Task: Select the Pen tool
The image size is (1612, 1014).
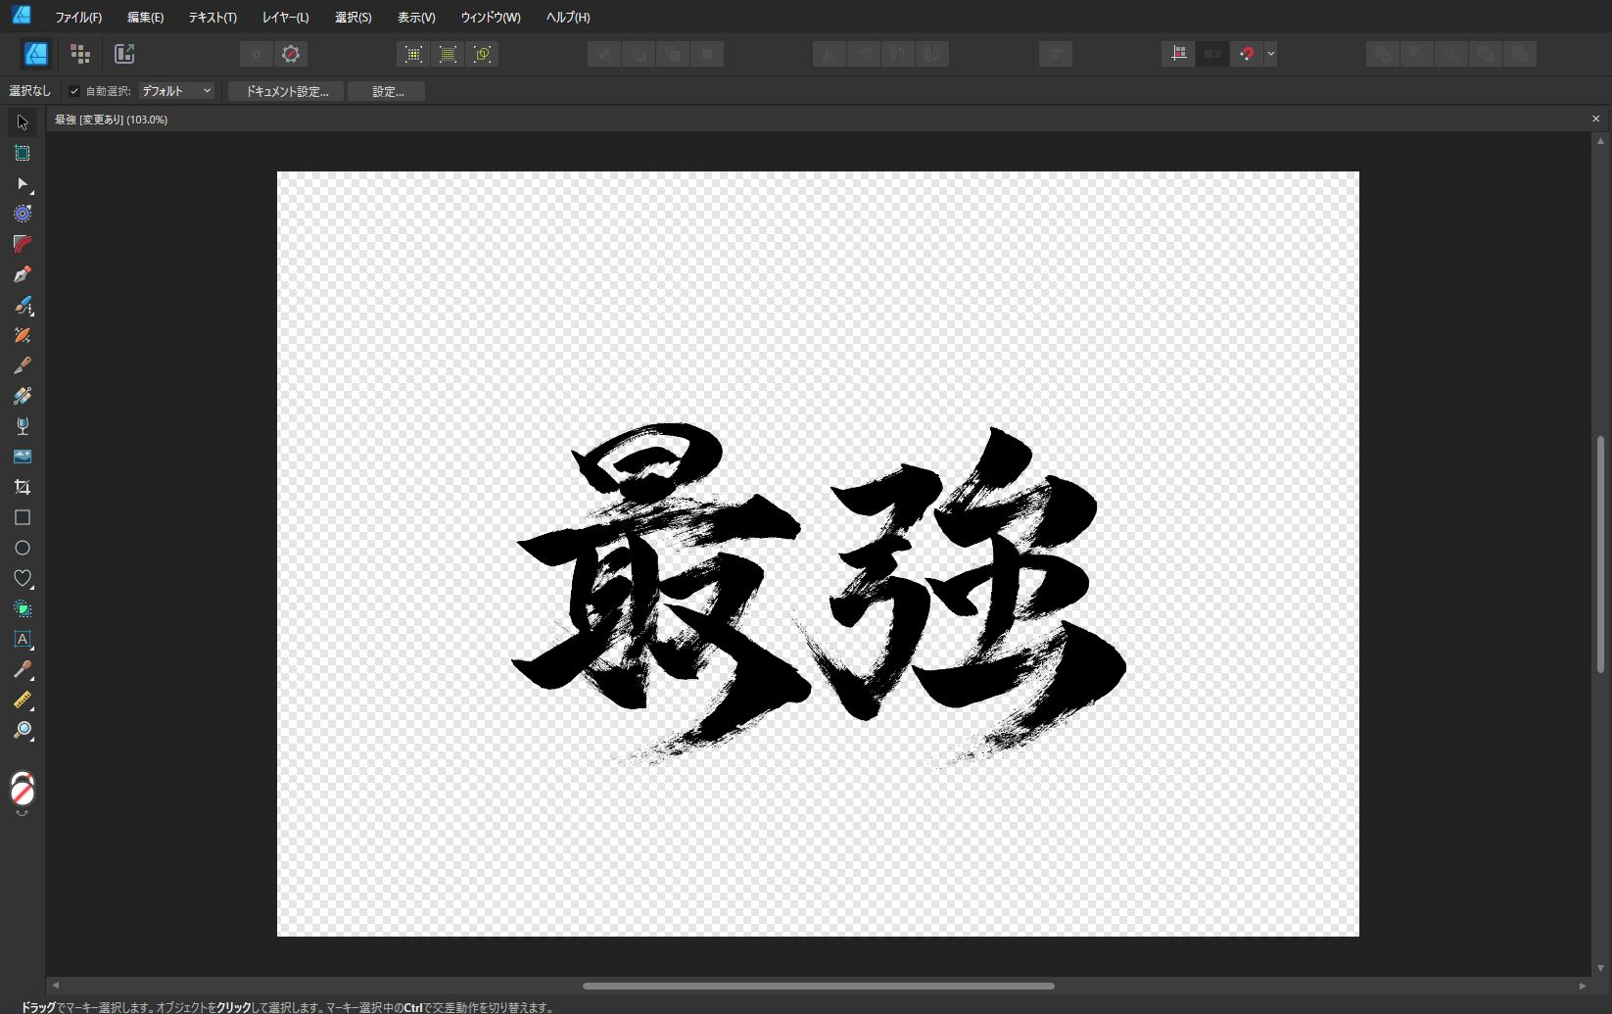Action: (23, 274)
